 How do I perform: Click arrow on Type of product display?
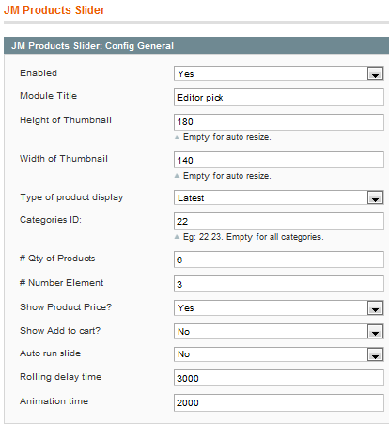pos(375,198)
